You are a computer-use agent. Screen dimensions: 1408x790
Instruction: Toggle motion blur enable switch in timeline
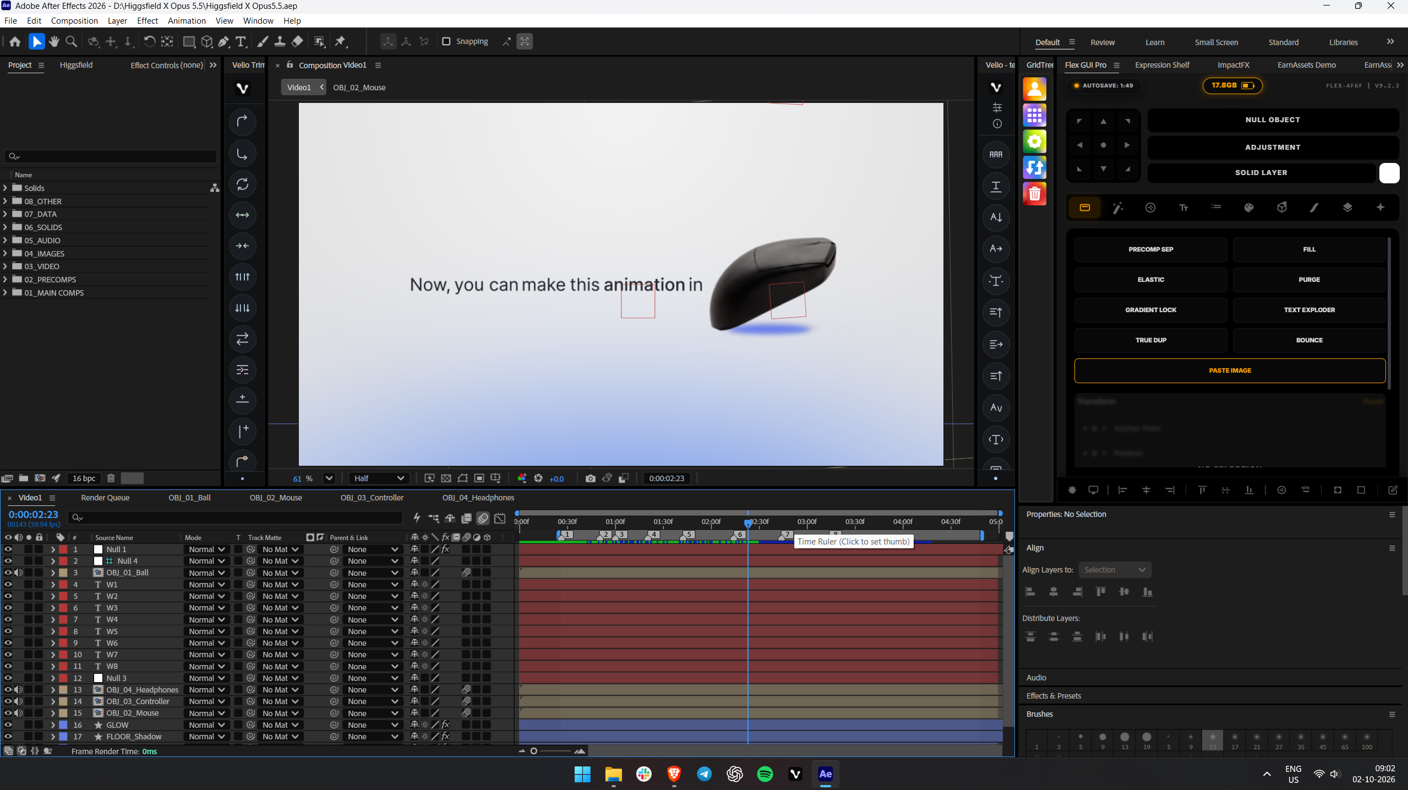(483, 518)
